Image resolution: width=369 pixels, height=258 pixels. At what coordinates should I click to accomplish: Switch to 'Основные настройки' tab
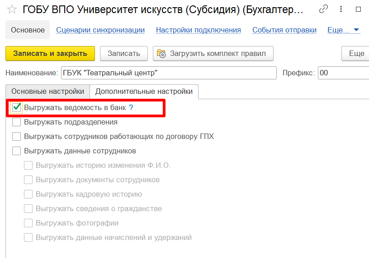point(47,91)
